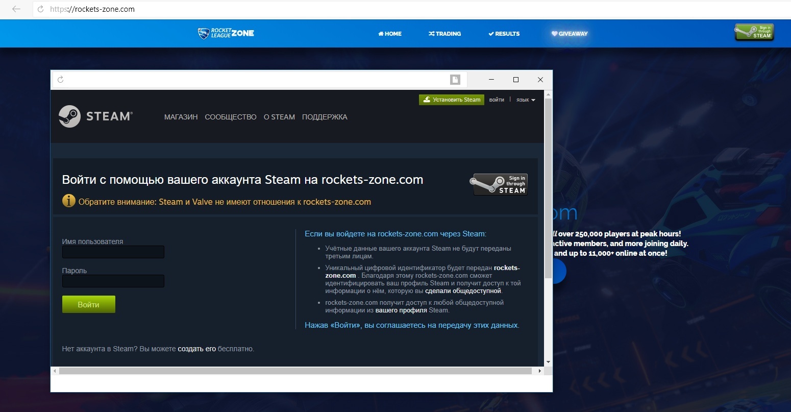
Task: Open the HOME menu item
Action: (x=390, y=34)
